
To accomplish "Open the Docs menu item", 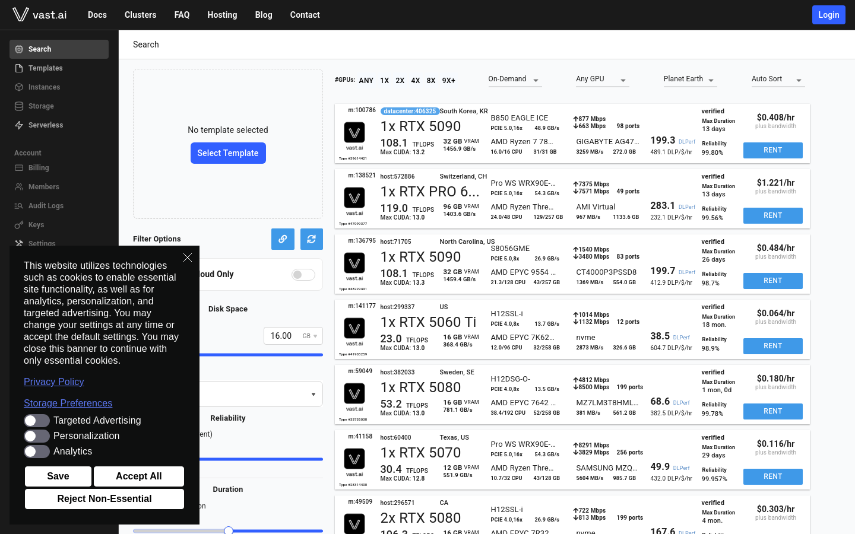I will click(x=97, y=15).
